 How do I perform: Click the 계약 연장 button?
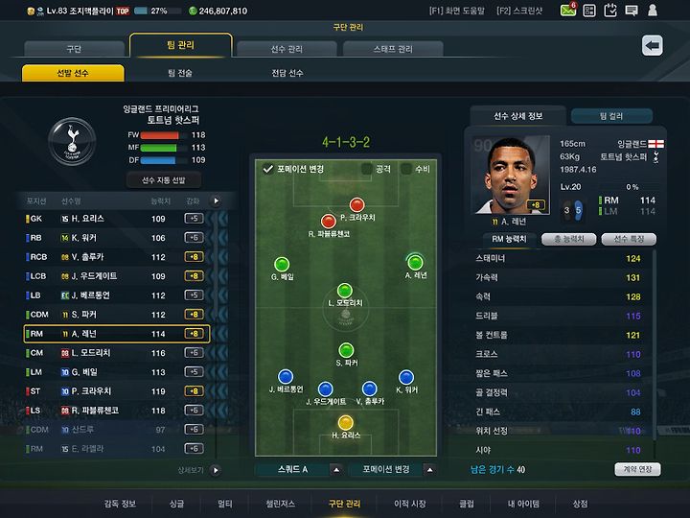tap(637, 469)
